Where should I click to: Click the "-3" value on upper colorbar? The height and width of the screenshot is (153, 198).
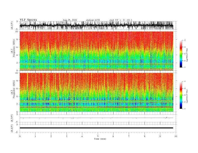pos(184,40)
